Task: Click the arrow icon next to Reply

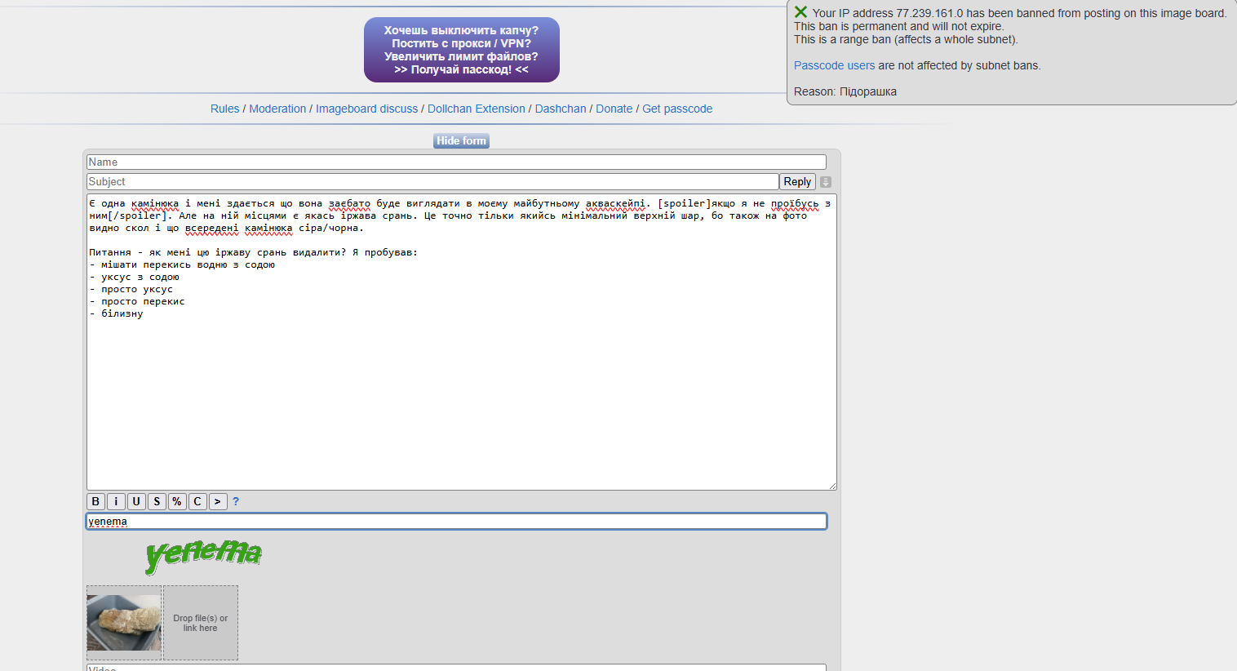Action: click(826, 182)
